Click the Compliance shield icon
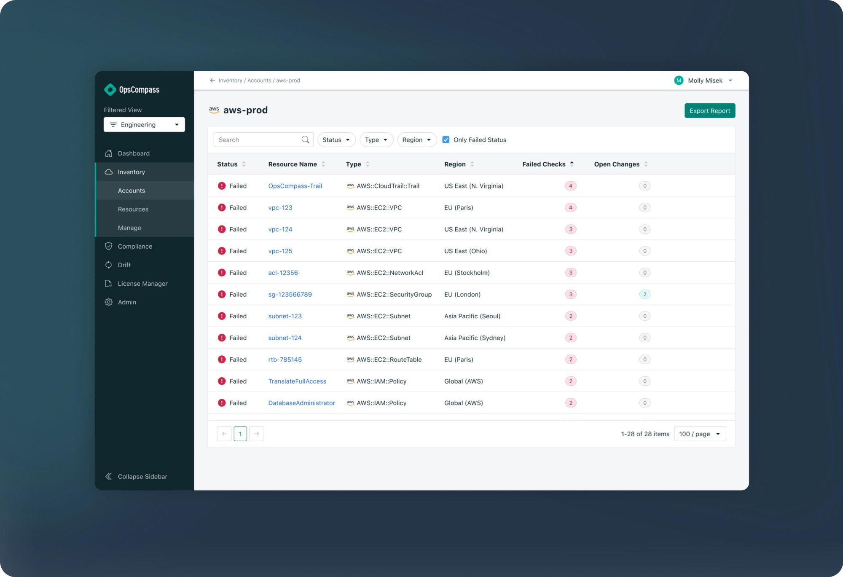 109,246
